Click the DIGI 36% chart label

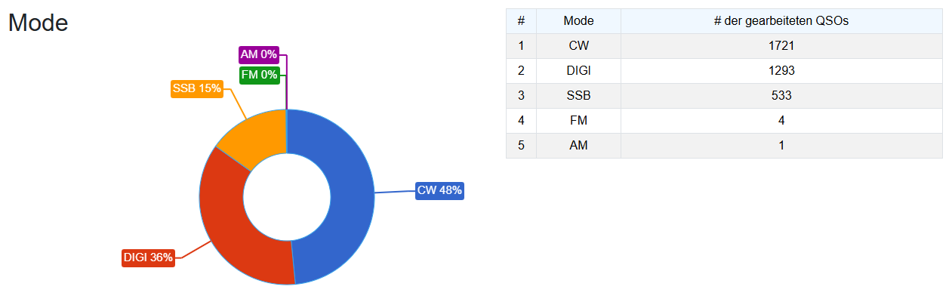click(x=148, y=257)
